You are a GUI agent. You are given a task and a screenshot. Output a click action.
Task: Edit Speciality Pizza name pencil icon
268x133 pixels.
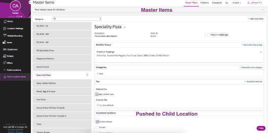click(x=125, y=27)
